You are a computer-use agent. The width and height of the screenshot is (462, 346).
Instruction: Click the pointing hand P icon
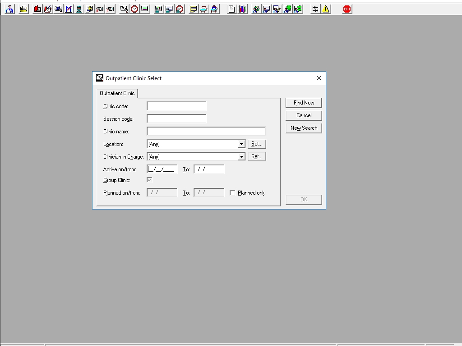pyautogui.click(x=110, y=9)
